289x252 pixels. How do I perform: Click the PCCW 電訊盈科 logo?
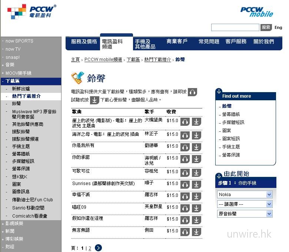pos(32,11)
